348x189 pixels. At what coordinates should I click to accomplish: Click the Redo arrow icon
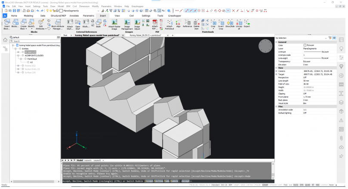(42, 11)
